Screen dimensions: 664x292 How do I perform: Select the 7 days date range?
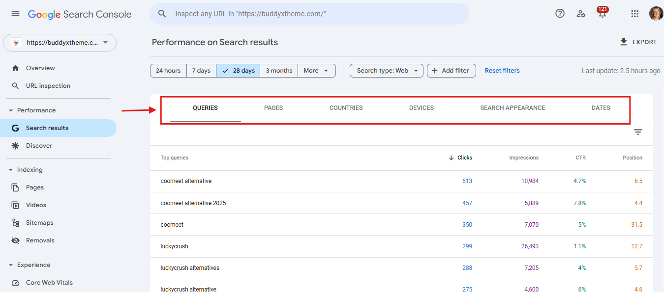point(201,71)
